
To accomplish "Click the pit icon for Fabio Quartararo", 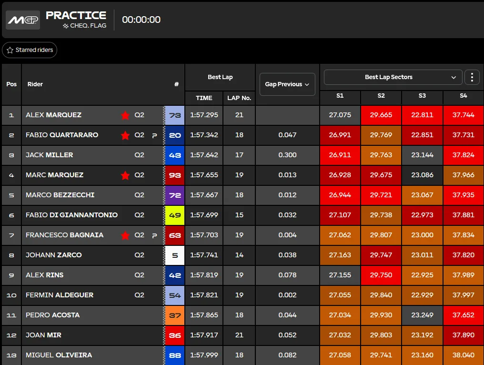I will click(155, 135).
